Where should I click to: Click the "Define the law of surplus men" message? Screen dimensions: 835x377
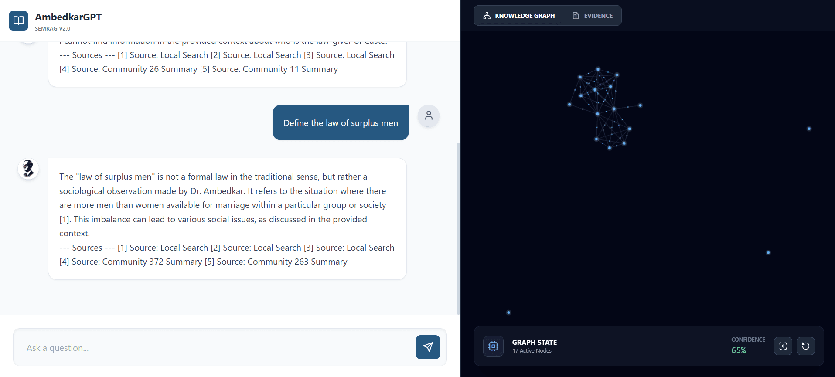coord(341,122)
